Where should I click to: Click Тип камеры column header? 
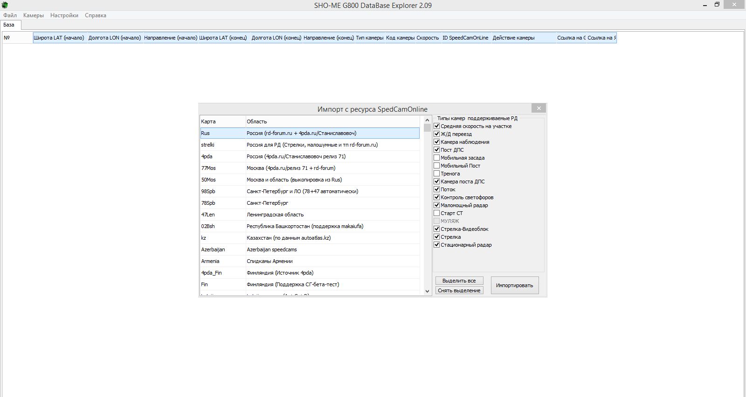370,38
